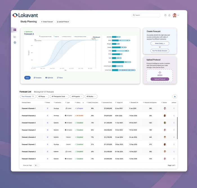
Task: Open actions menu for Forecast A Scenario 3
Action: click(174, 137)
